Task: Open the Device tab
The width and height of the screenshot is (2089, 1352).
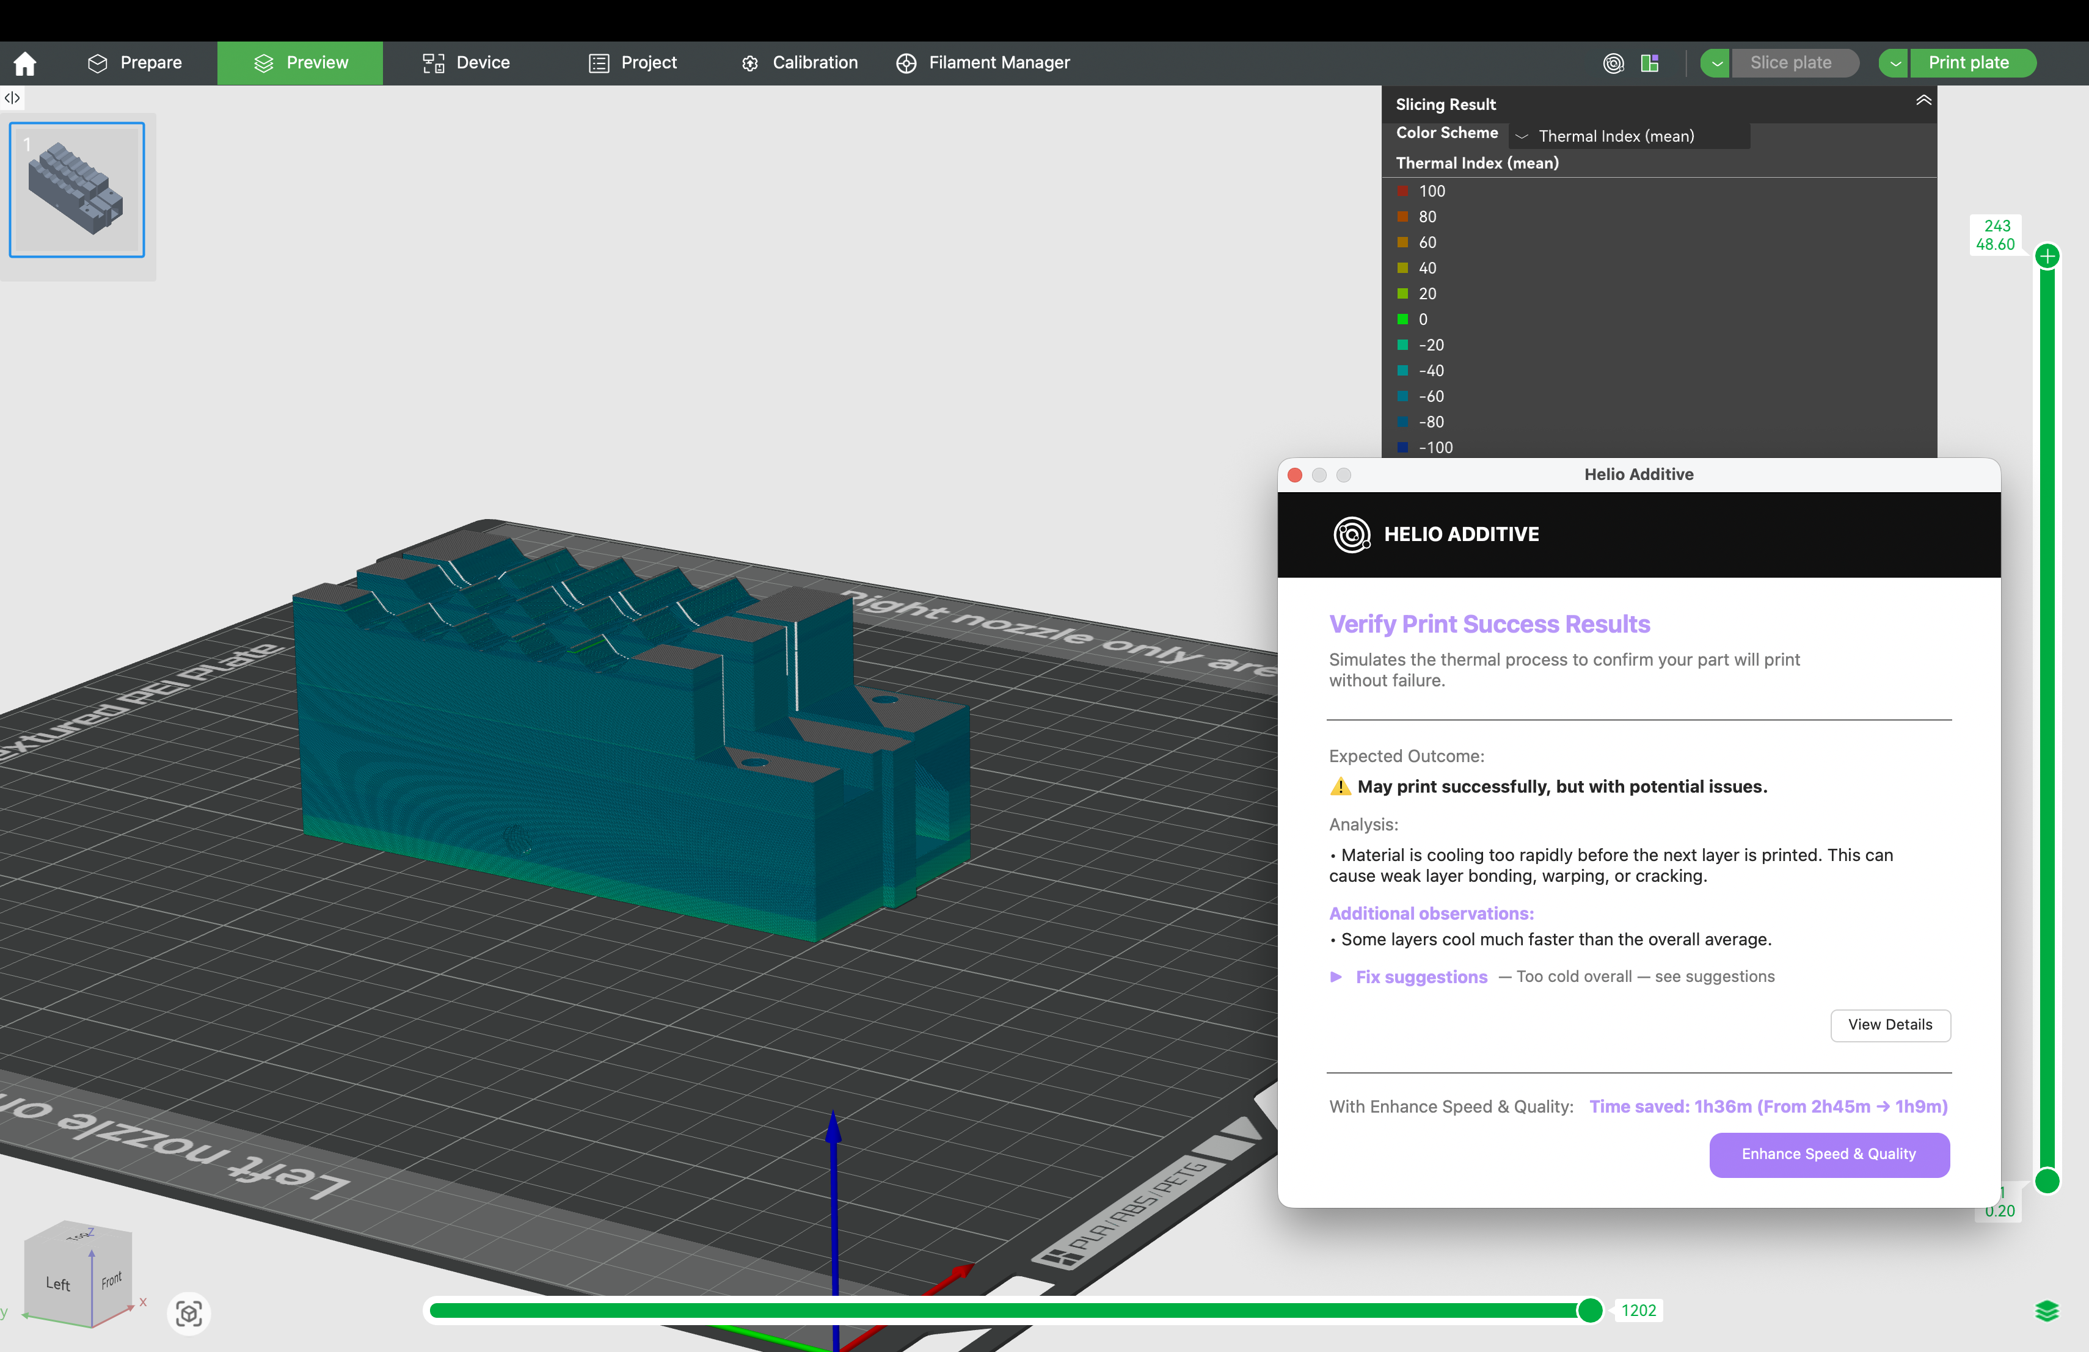Action: click(466, 63)
